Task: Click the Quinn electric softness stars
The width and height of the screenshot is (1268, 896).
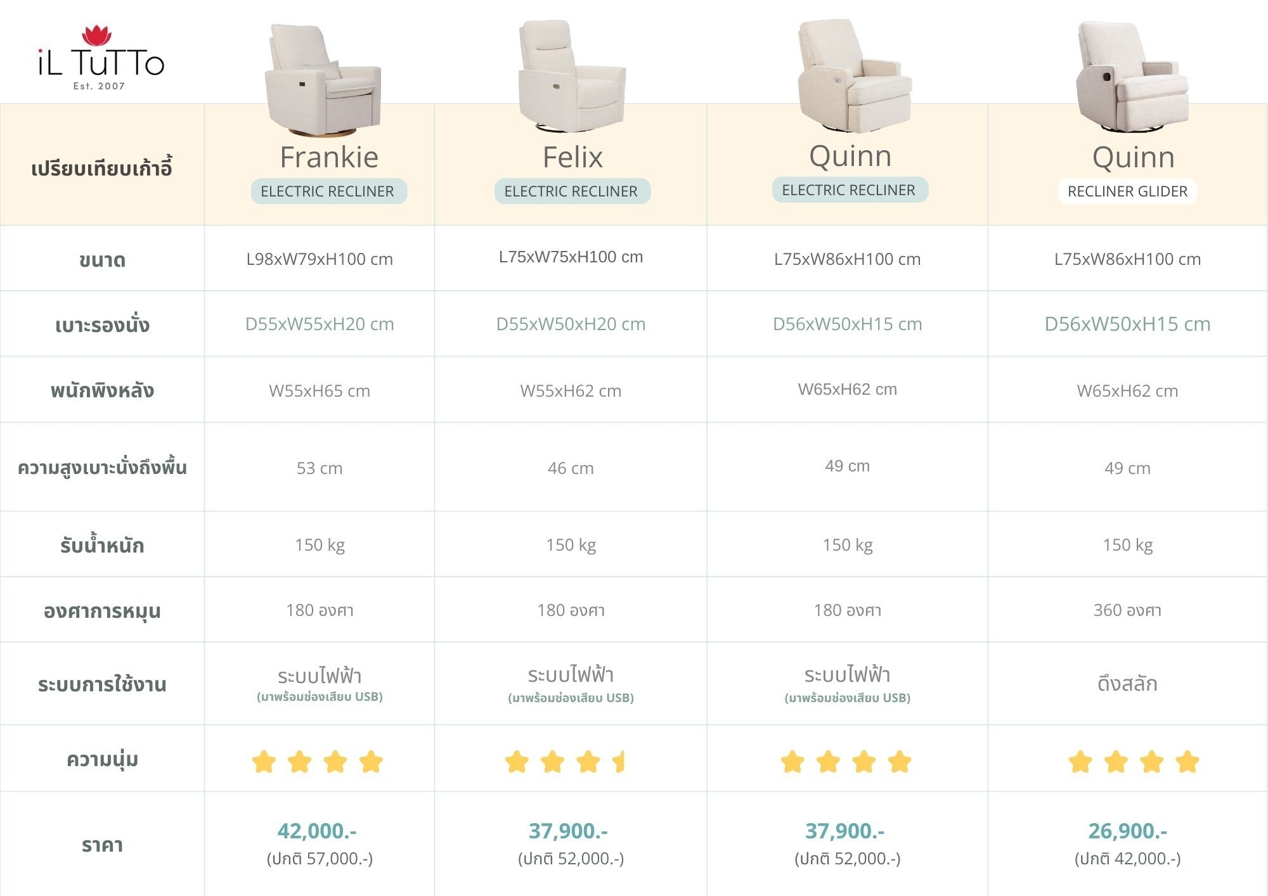Action: (846, 762)
